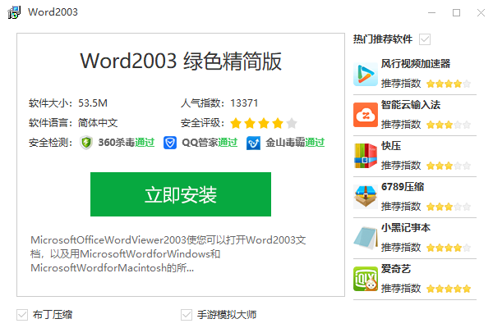493x328 pixels.
Task: Minimize the Word2003 installer window
Action: 431,13
